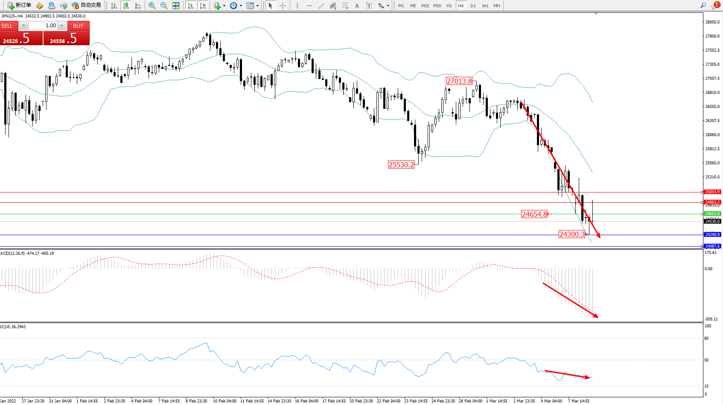Choose the trendline drawing tool
Image resolution: width=723 pixels, height=405 pixels.
(321, 6)
